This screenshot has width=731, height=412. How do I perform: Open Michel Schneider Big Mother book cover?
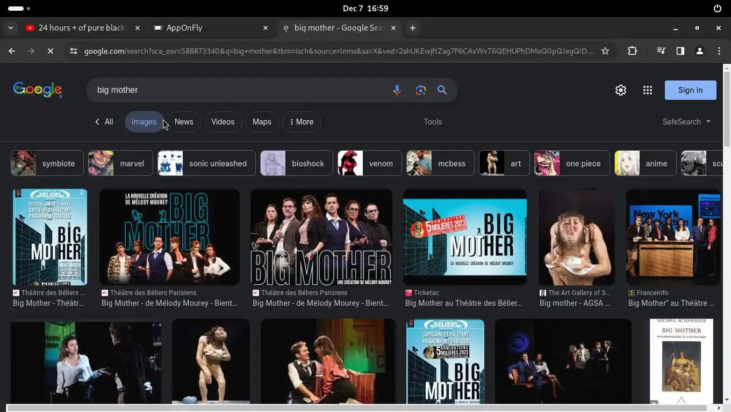click(x=681, y=362)
